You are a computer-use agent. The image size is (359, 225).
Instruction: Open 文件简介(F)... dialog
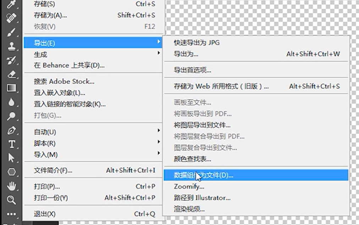tap(93, 170)
